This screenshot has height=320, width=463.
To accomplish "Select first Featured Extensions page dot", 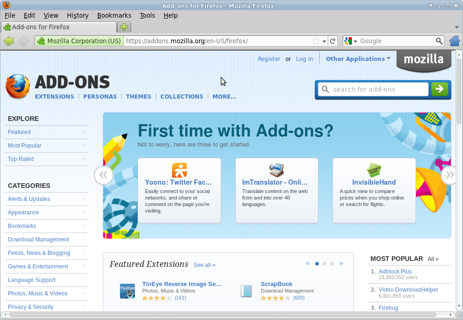I will pos(317,264).
